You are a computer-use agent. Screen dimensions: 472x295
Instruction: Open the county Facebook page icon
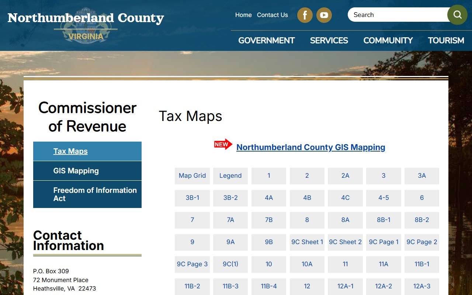(x=305, y=15)
